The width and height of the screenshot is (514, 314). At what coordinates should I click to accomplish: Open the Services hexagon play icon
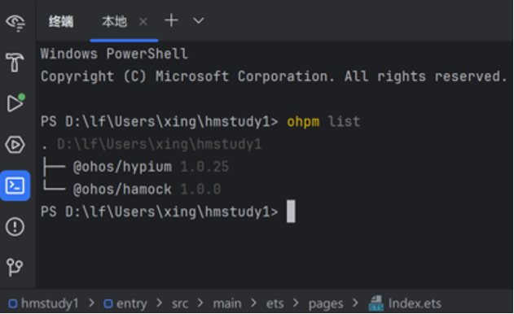pyautogui.click(x=15, y=145)
